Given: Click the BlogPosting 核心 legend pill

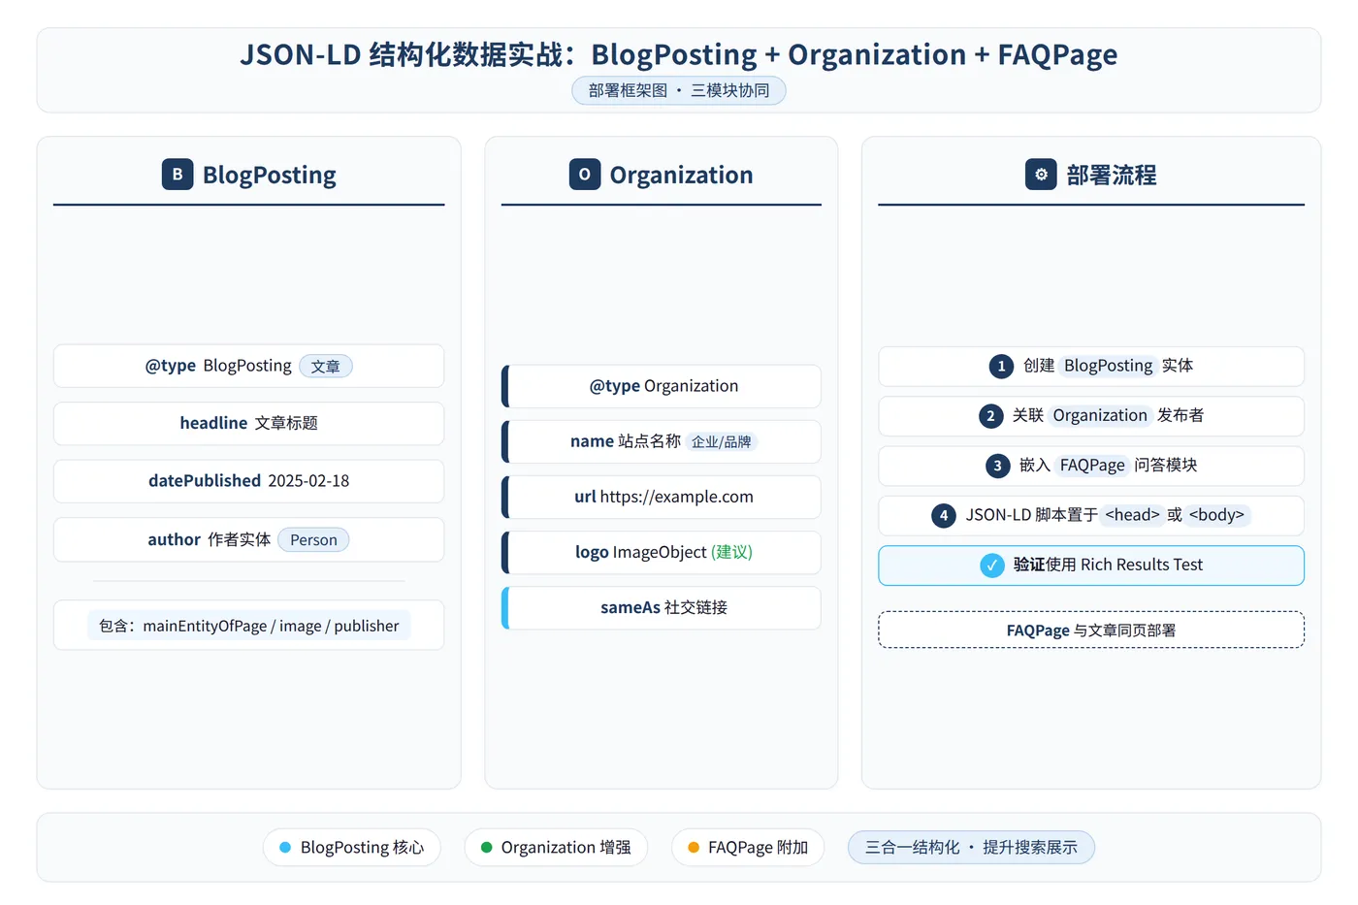Looking at the screenshot, I should pyautogui.click(x=352, y=848).
